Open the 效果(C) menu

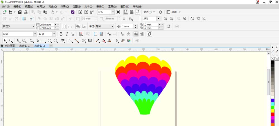tap(65, 6)
